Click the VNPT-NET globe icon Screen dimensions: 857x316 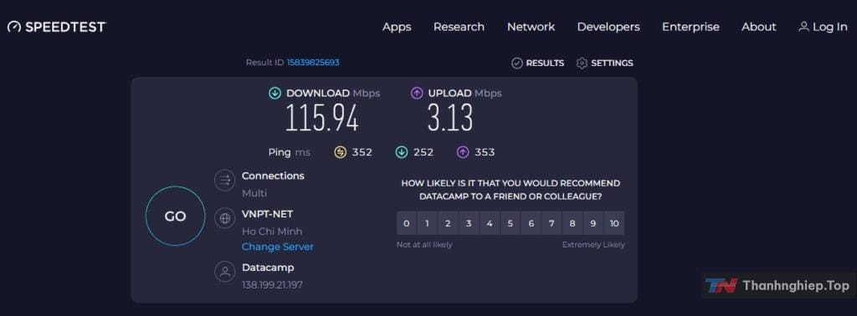tap(224, 218)
